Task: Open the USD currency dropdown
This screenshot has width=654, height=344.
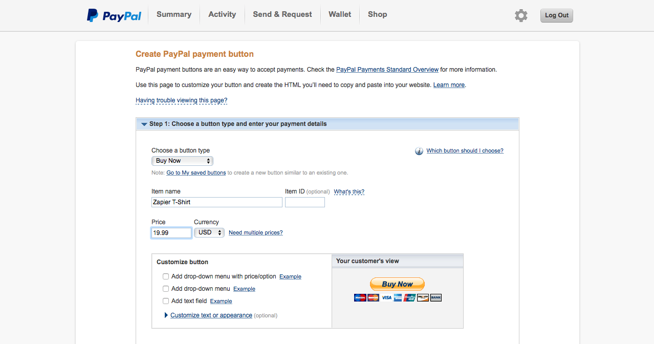Action: pos(209,232)
